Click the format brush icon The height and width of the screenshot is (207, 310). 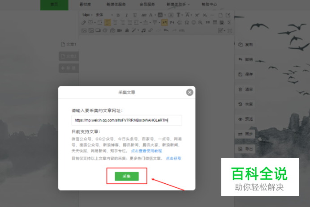coord(127,30)
